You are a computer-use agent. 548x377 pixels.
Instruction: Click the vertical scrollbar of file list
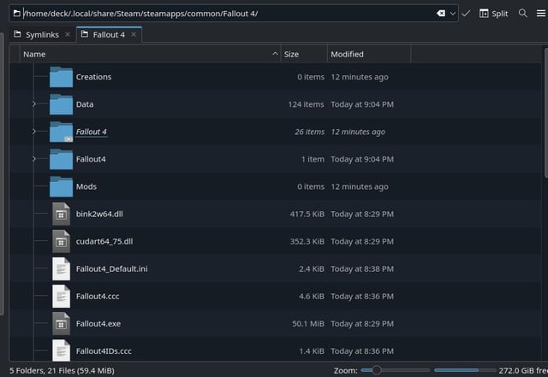[x=546, y=112]
